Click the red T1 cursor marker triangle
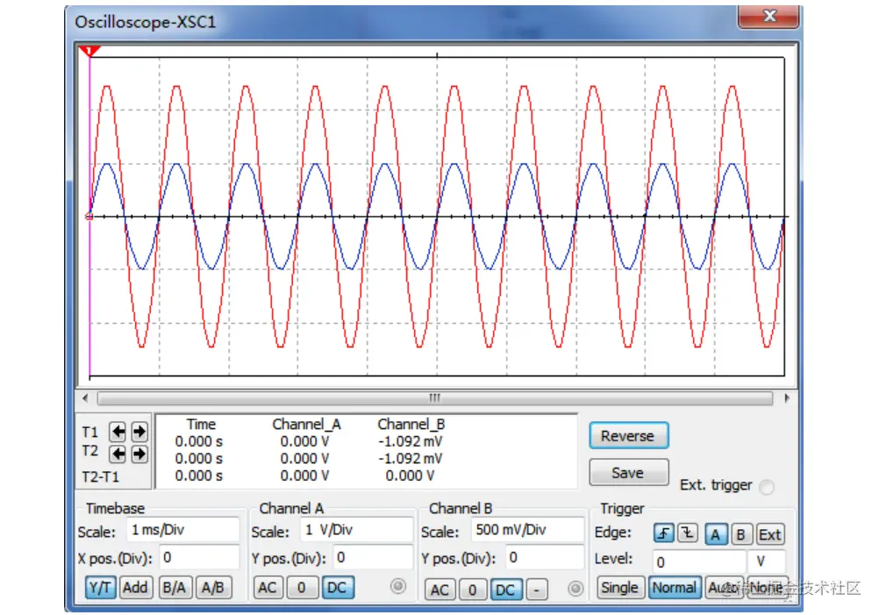Image resolution: width=879 pixels, height=615 pixels. coord(89,52)
